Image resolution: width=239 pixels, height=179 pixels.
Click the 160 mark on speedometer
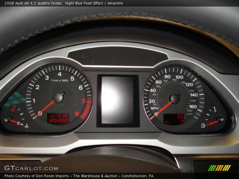click(193, 107)
